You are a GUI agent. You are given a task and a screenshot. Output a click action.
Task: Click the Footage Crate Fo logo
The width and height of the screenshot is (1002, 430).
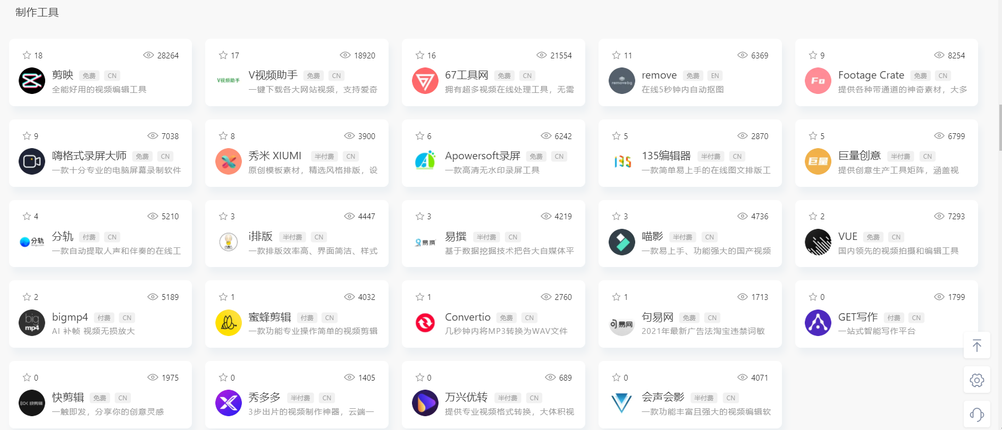point(818,81)
